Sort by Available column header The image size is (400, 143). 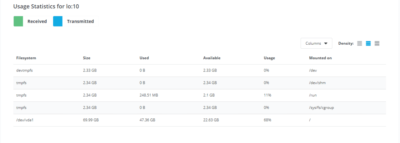212,58
